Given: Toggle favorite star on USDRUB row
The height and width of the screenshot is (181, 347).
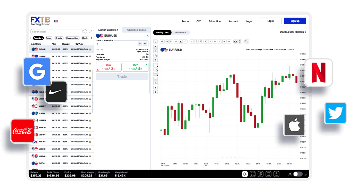Looking at the screenshot, I should click(90, 56).
